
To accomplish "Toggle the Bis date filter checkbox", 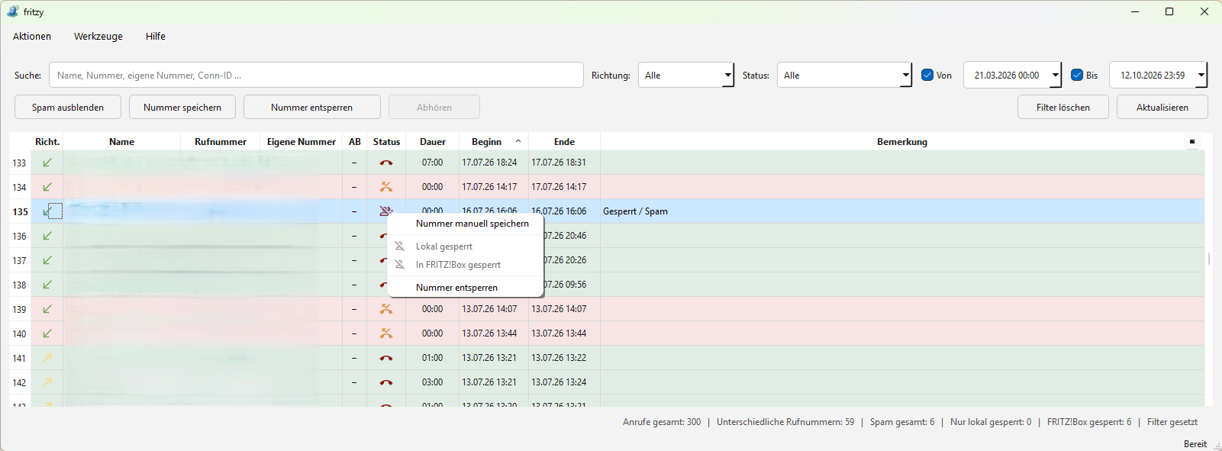I will pyautogui.click(x=1077, y=75).
